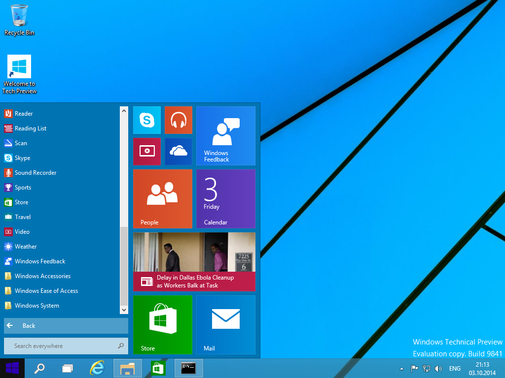
Task: Switch to Command Prompt on taskbar
Action: coord(189,368)
